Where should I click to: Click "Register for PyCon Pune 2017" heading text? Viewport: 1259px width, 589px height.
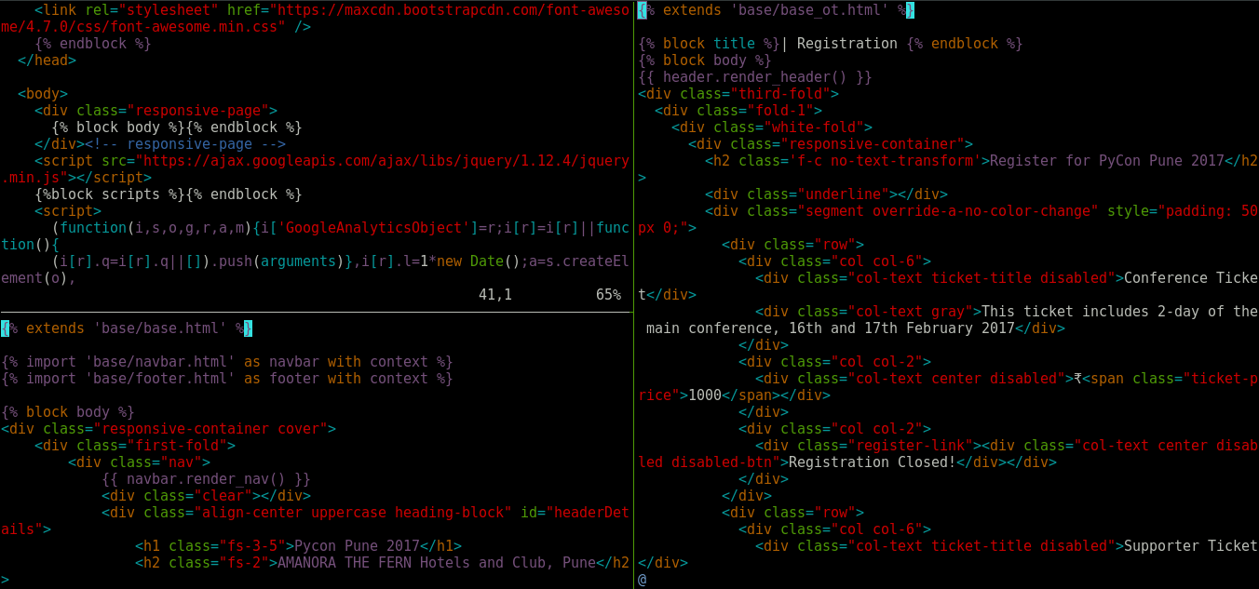coord(1107,161)
